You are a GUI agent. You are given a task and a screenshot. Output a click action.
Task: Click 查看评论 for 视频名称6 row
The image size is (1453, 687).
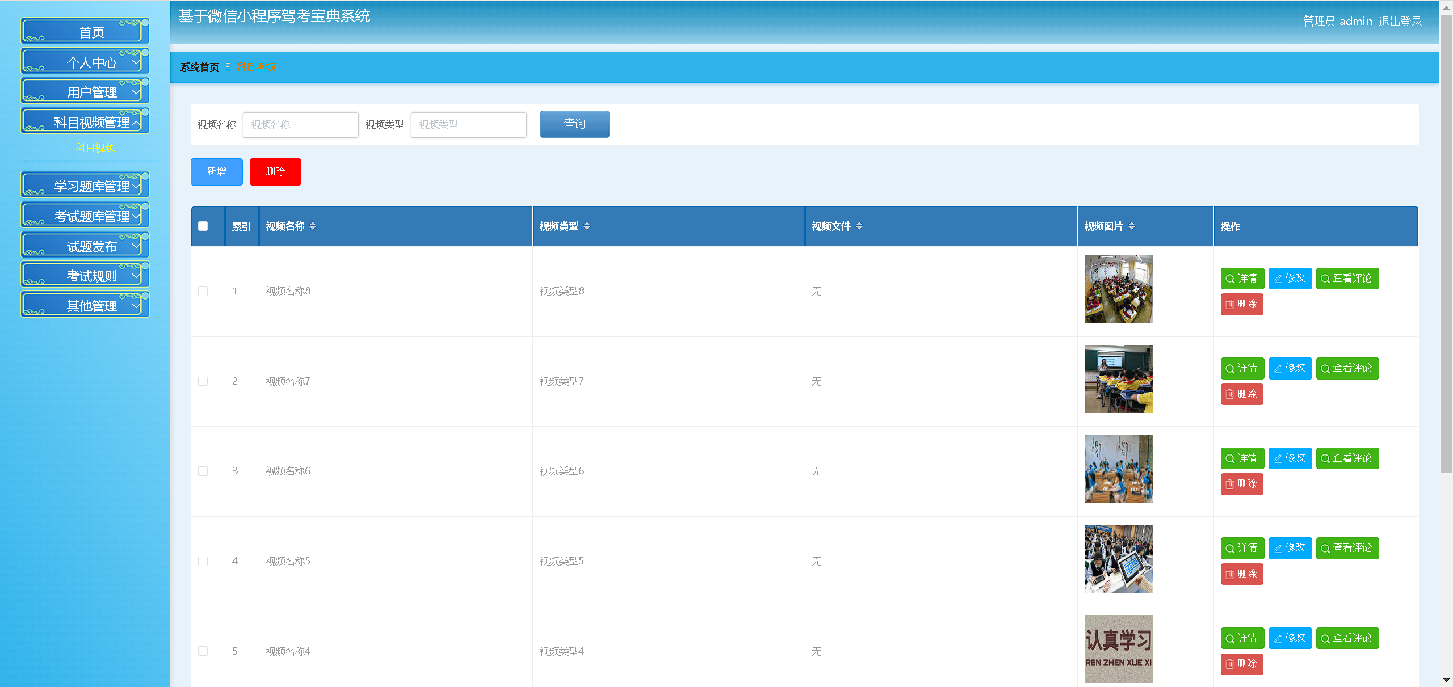1347,458
